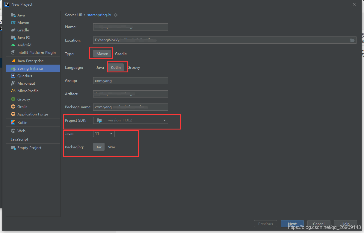Choose War packaging

112,147
